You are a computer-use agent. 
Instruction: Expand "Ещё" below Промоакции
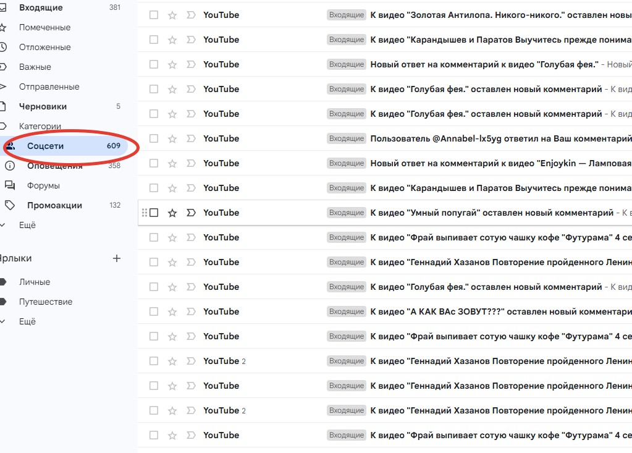click(27, 225)
